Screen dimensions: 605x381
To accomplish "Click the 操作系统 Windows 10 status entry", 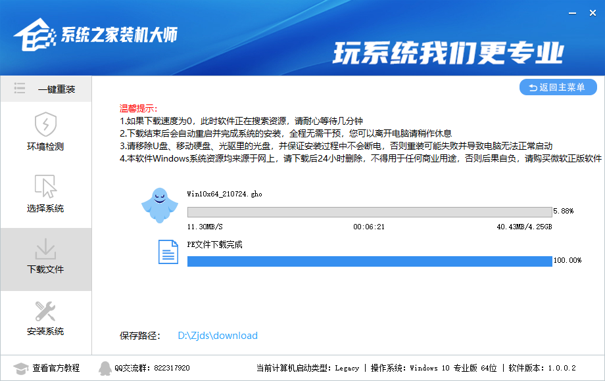I will point(433,369).
